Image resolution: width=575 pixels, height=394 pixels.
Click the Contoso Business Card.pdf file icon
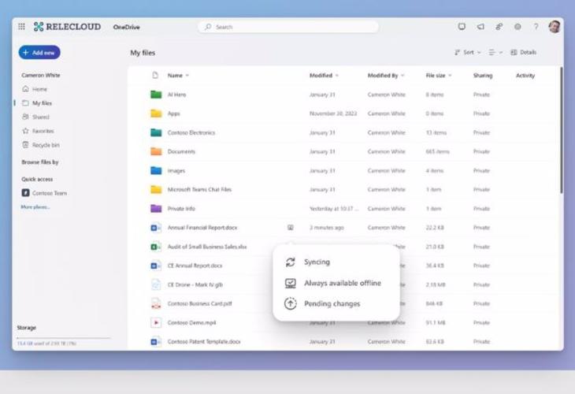[156, 303]
